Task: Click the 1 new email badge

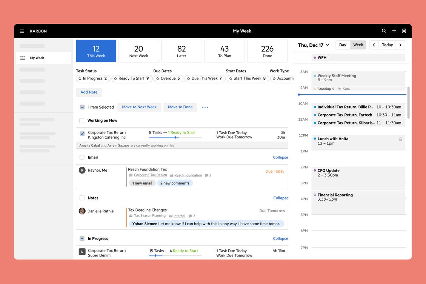Action: pyautogui.click(x=142, y=183)
